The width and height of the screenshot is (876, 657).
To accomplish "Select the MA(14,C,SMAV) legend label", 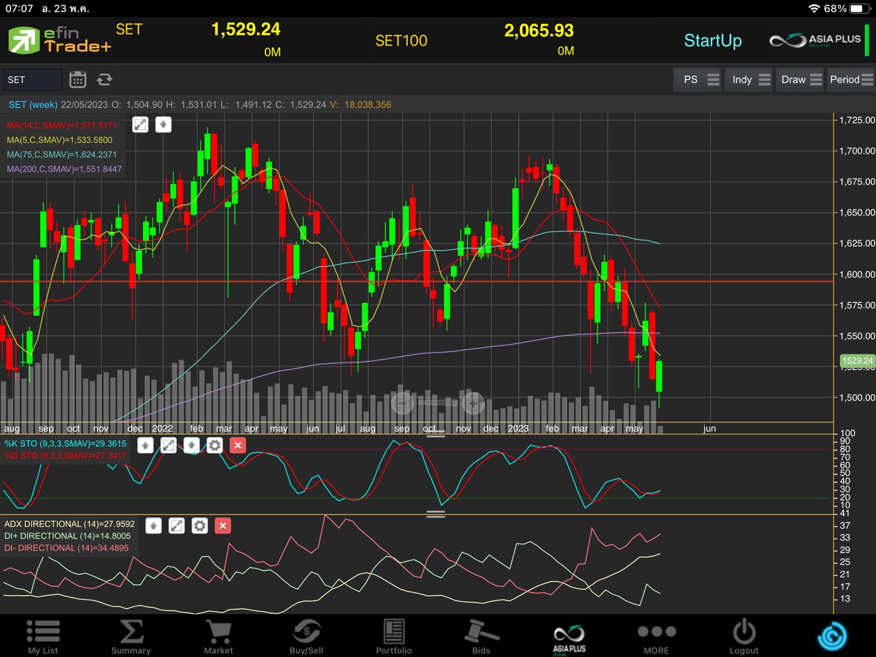I will [x=62, y=125].
